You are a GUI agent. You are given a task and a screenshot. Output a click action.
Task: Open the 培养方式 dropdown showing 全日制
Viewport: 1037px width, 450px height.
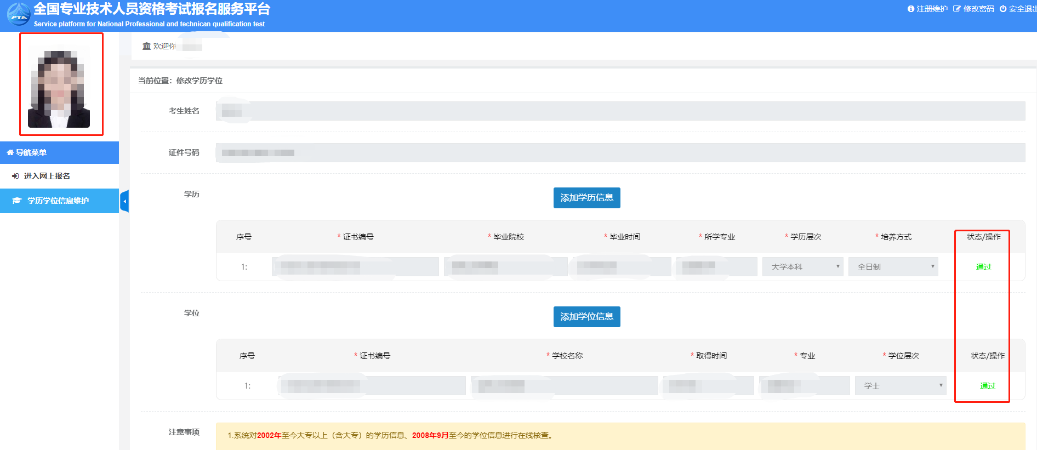point(893,267)
